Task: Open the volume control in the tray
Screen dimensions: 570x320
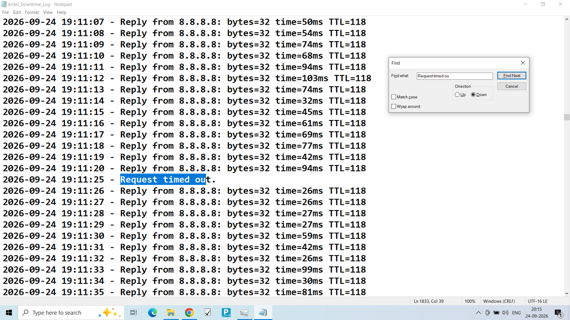Action: (x=504, y=313)
